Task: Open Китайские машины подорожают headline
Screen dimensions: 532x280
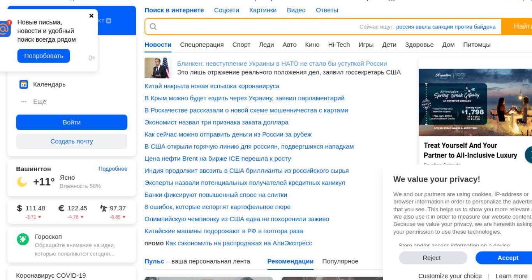Action: coord(224,231)
